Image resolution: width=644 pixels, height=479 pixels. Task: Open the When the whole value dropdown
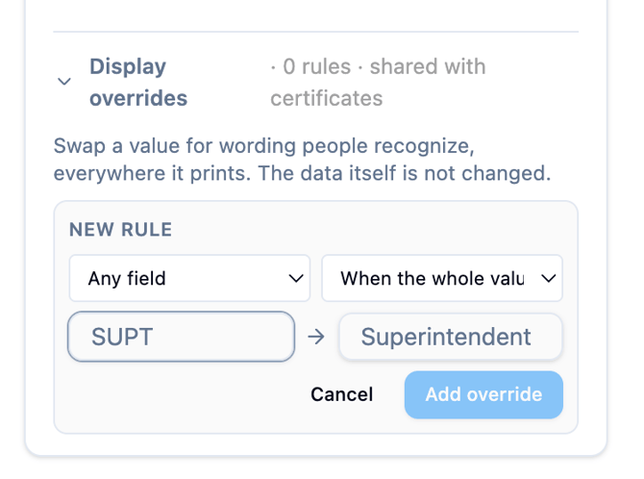click(442, 278)
